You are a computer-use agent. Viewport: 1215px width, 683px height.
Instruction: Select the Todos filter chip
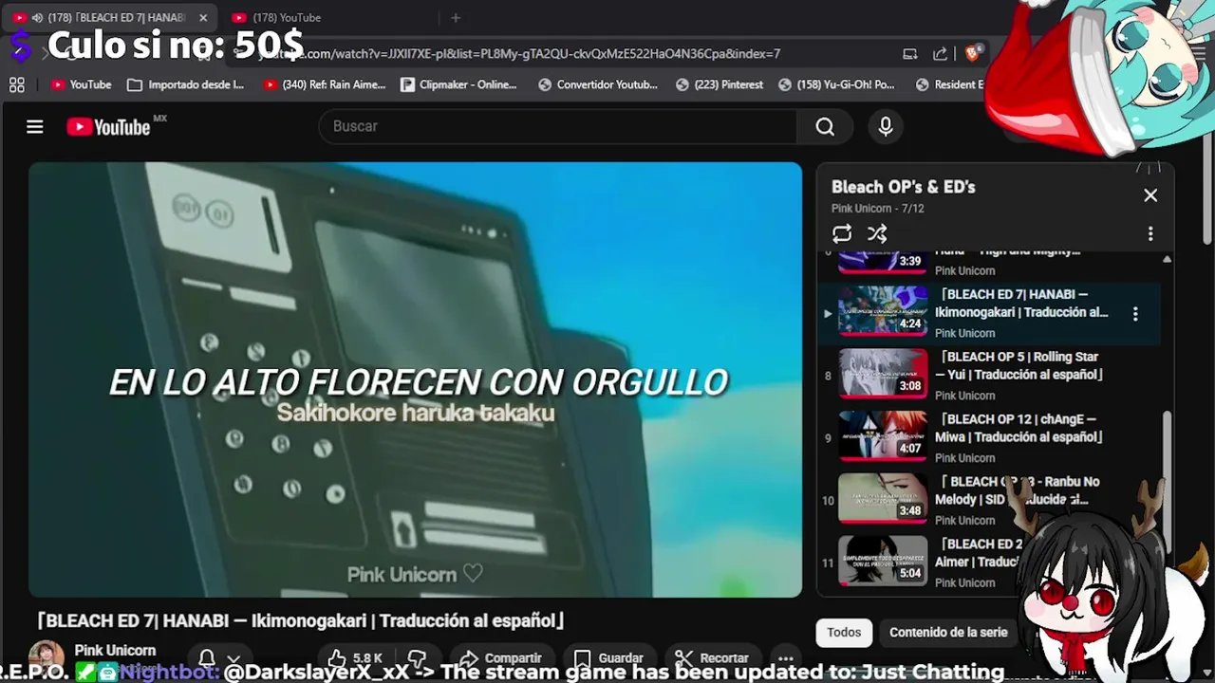pyautogui.click(x=844, y=632)
